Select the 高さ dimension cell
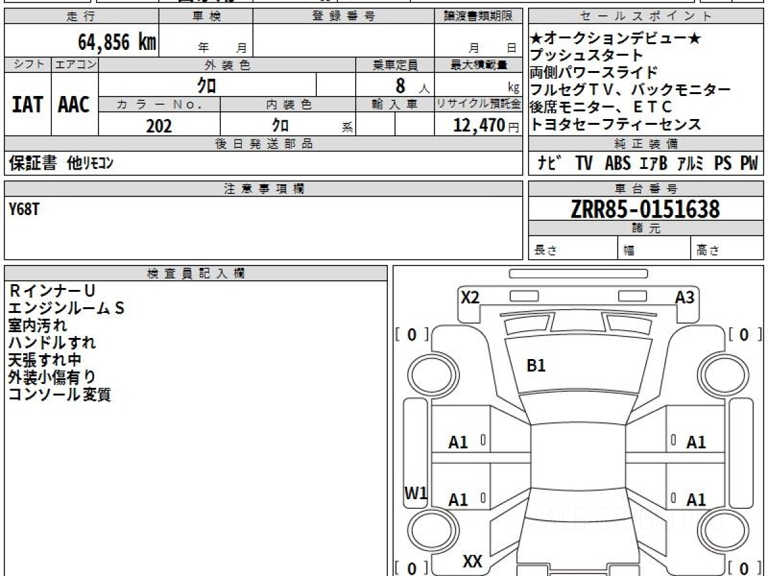The width and height of the screenshot is (768, 576). point(728,248)
